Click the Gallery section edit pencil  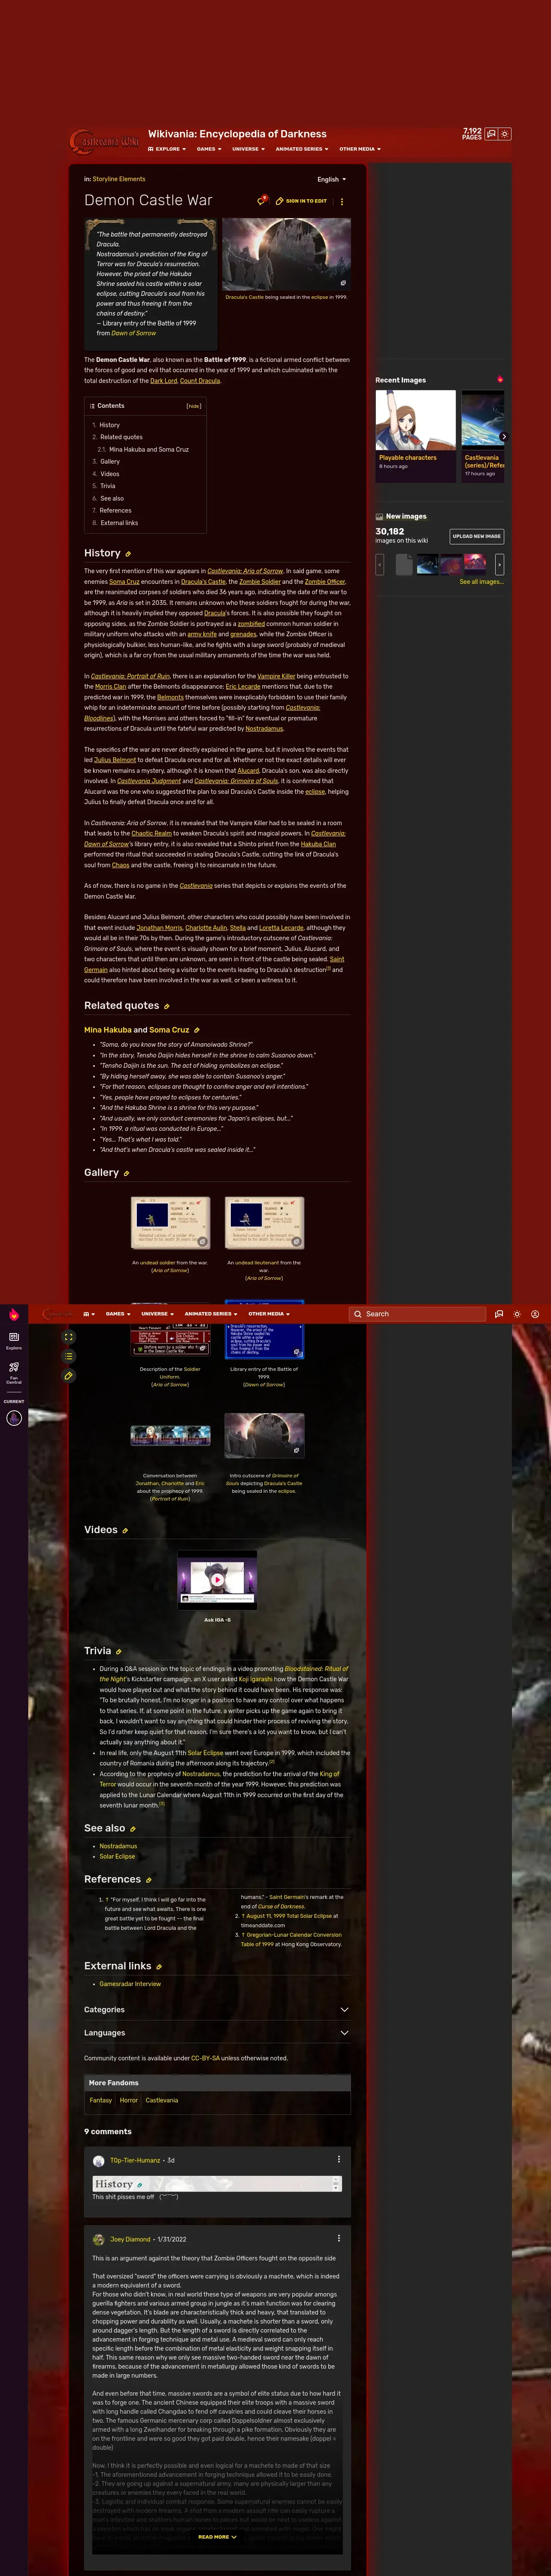point(126,1173)
